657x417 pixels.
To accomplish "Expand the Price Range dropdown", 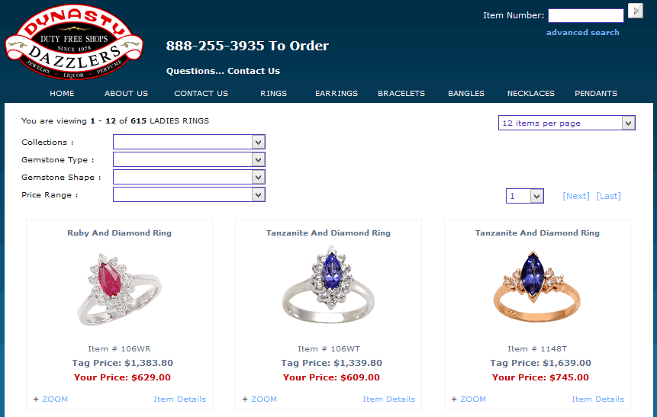I will click(x=189, y=194).
